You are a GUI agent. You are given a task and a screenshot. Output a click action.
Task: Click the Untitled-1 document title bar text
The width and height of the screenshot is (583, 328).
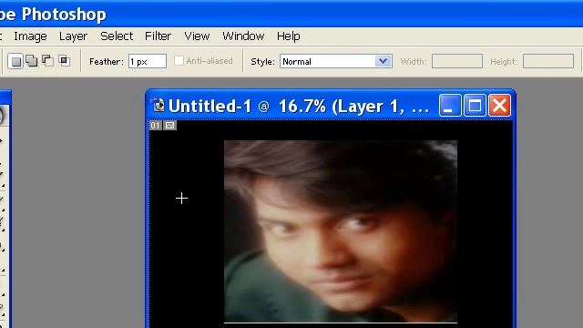pos(299,107)
